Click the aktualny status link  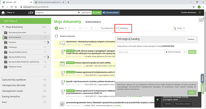pyautogui.click(x=117, y=105)
